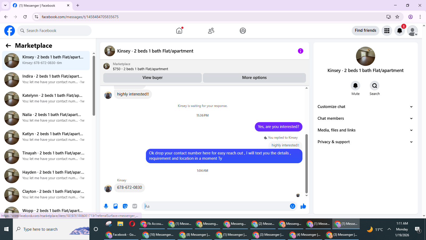Open the Groups icon in top navigation
Image resolution: width=426 pixels, height=240 pixels.
tap(243, 31)
